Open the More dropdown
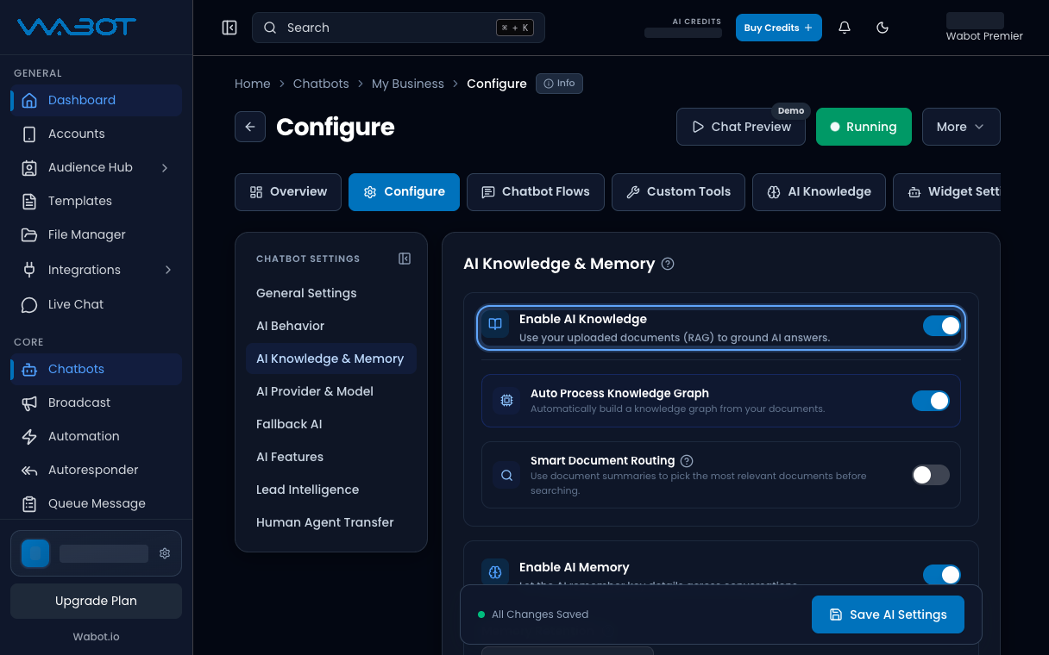 point(961,127)
